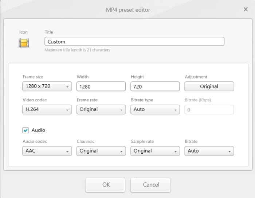Open the audio Bitrate Auto dropdown
Image resolution: width=255 pixels, height=198 pixels.
pyautogui.click(x=209, y=151)
